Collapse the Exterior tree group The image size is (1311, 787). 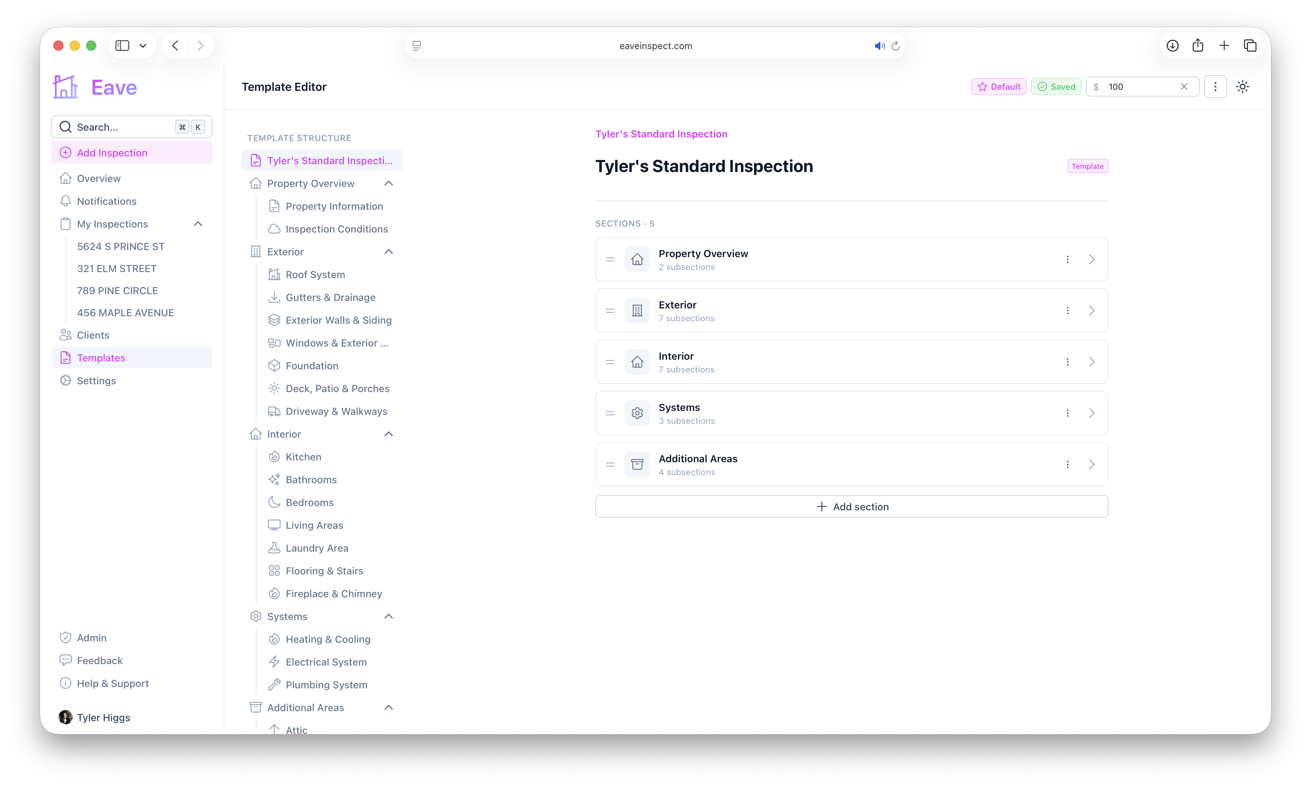tap(388, 252)
